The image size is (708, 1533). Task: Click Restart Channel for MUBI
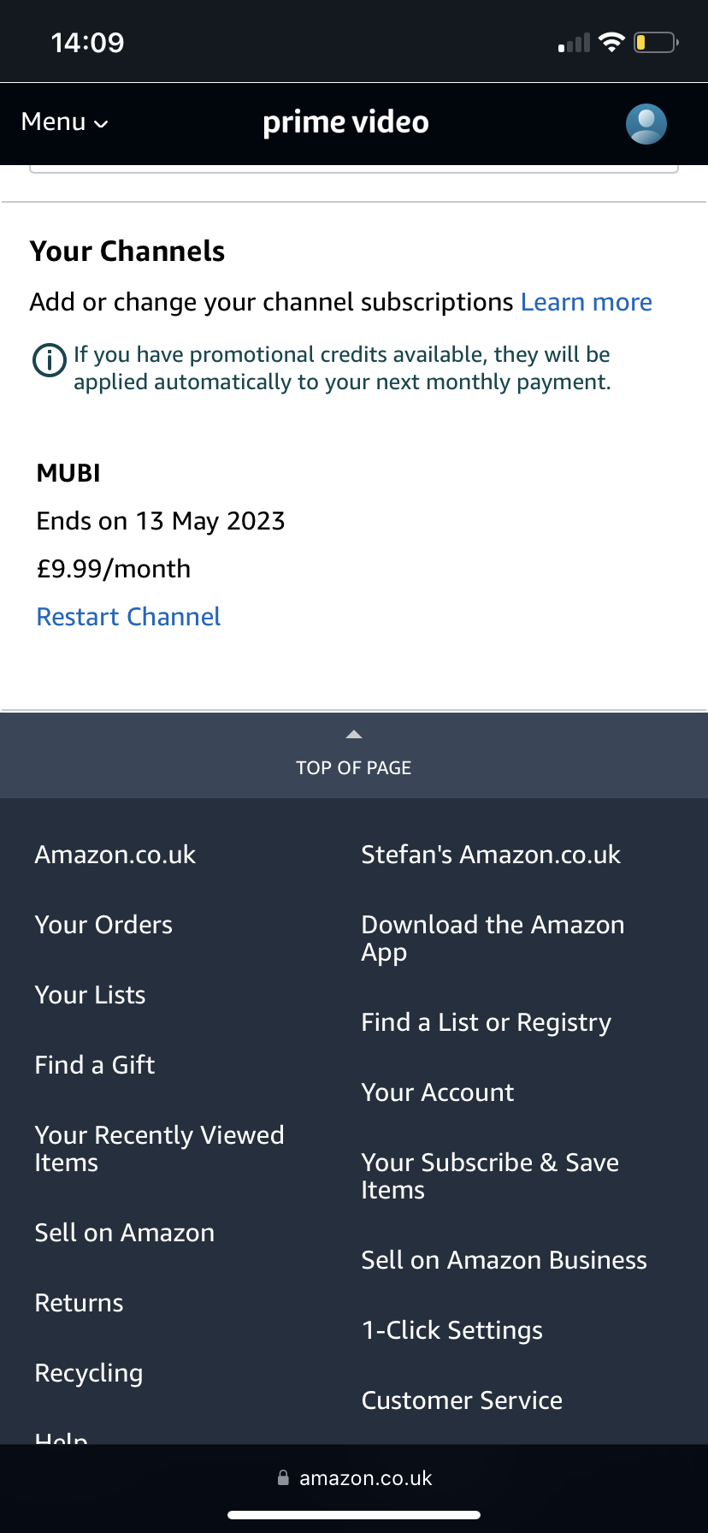click(128, 617)
